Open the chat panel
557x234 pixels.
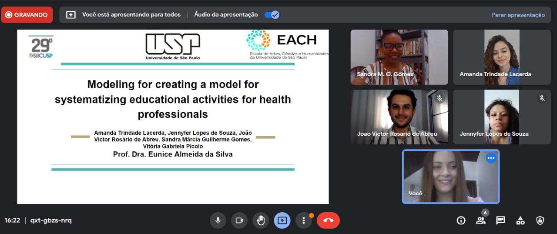click(x=500, y=221)
